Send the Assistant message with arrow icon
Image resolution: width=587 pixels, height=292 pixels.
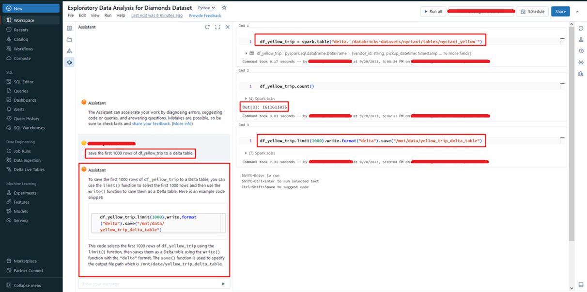223,284
